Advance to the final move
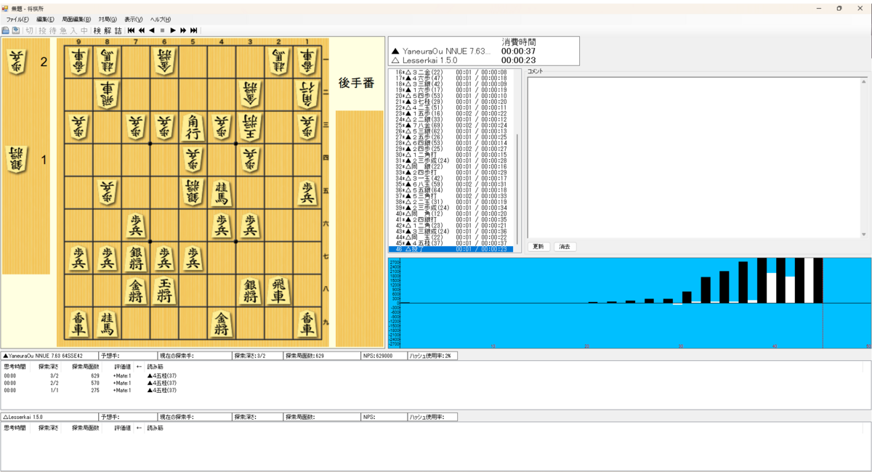Screen dimensions: 872x472 tap(194, 29)
